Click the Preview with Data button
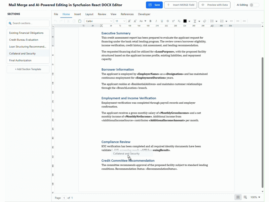This screenshot has width=269, height=202. 215,5
